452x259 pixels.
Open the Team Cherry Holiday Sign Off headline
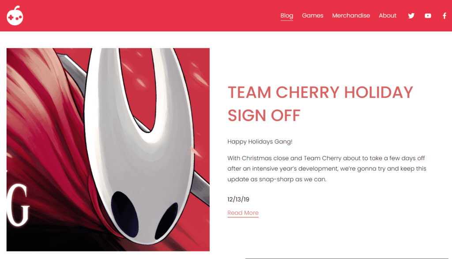(320, 104)
